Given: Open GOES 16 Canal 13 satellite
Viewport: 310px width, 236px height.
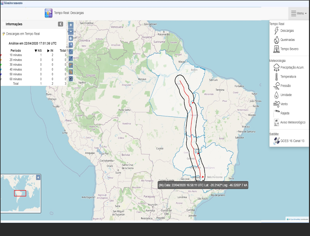Looking at the screenshot, I should [x=292, y=141].
